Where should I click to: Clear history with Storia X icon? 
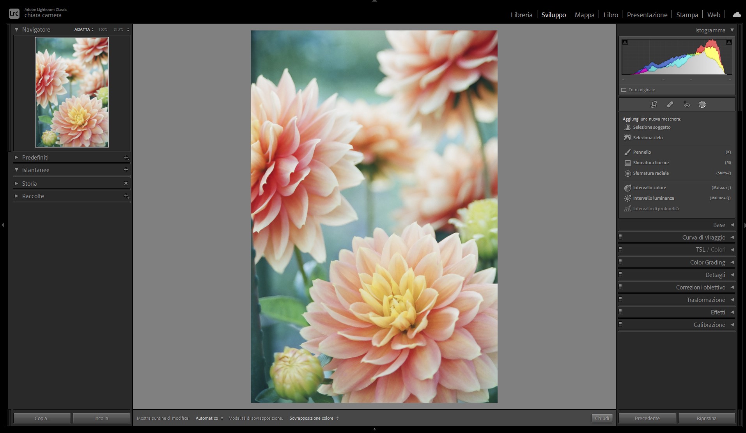126,183
